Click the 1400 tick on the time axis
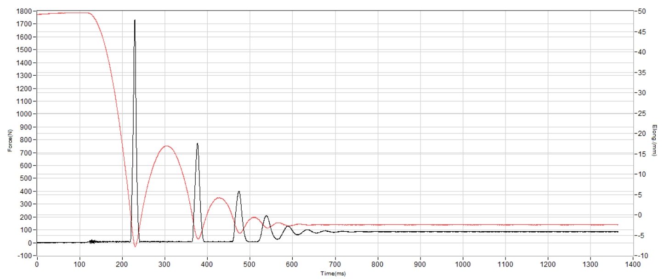 (633, 264)
